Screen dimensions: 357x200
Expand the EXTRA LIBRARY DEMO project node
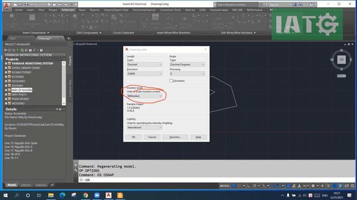(x=6, y=68)
